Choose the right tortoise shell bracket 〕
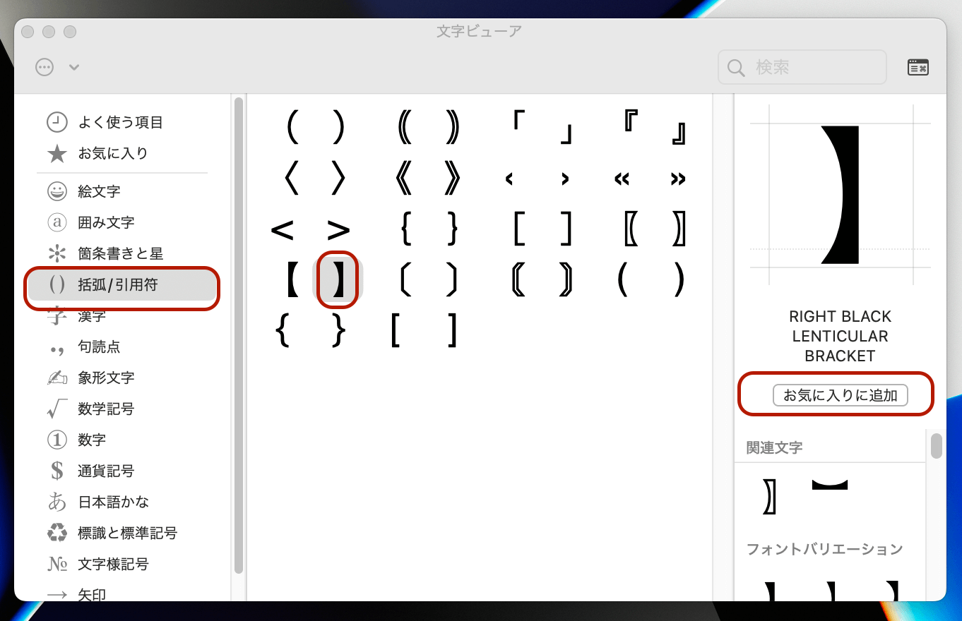The height and width of the screenshot is (621, 962). click(x=453, y=280)
